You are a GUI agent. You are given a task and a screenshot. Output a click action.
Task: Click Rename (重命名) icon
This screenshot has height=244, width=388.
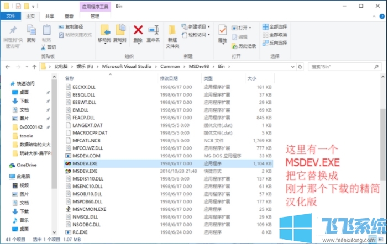[x=154, y=30]
